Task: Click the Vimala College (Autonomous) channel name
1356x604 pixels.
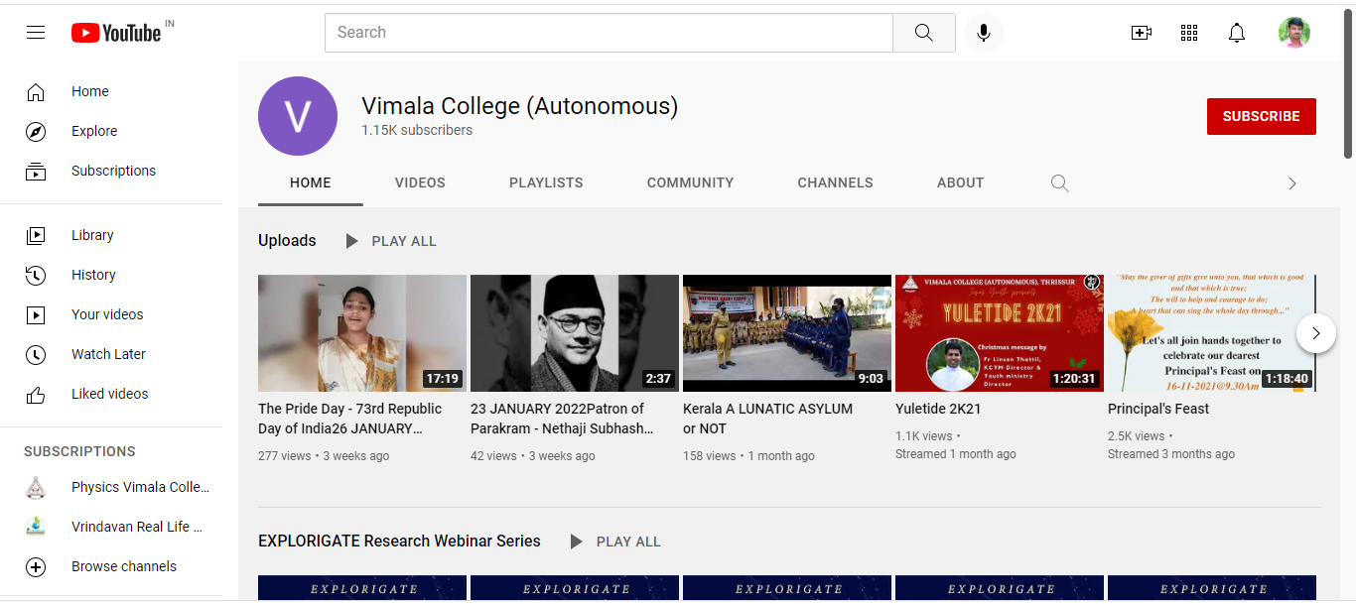Action: point(520,106)
